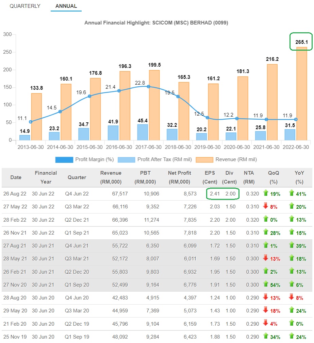Toggle the Revenue (RM mil) legend swatch
Screen dimensions: 314x343
pos(204,160)
